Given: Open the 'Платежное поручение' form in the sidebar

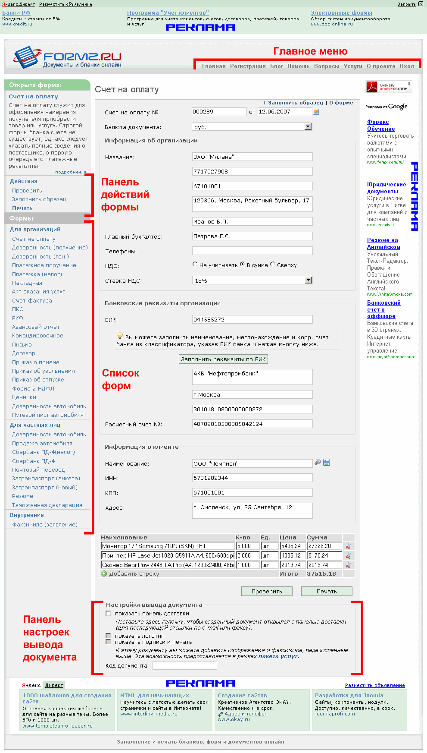Looking at the screenshot, I should click(x=44, y=265).
